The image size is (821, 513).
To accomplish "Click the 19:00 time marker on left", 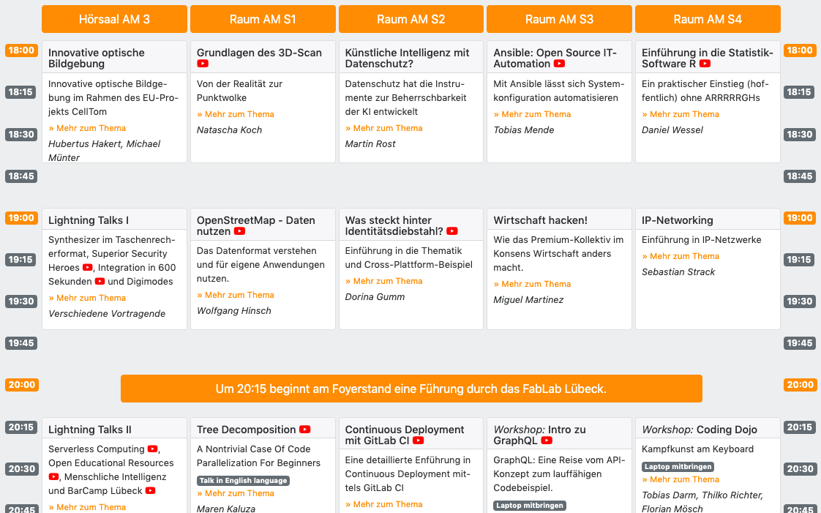I will point(21,218).
